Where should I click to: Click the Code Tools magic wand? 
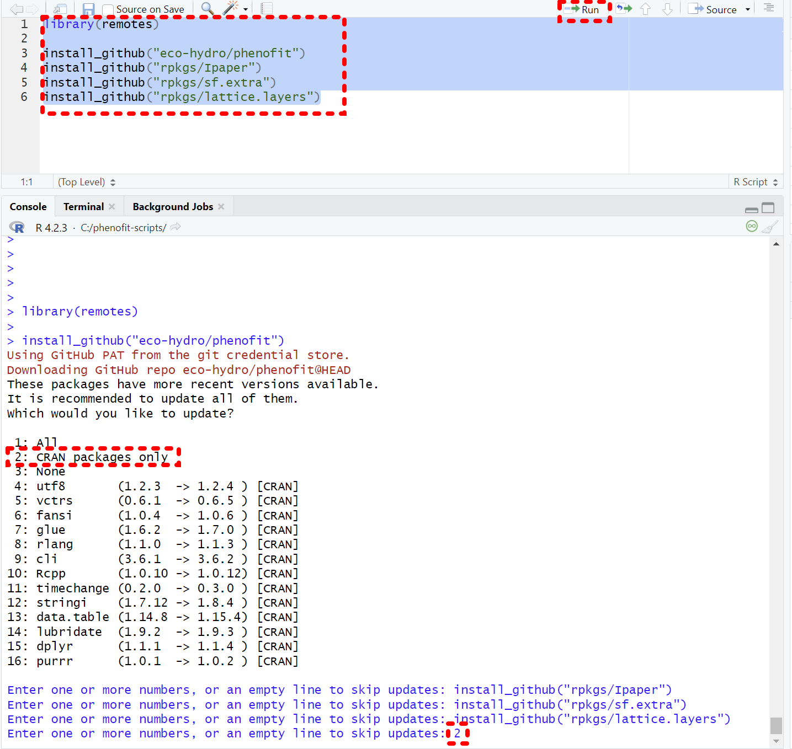point(231,8)
